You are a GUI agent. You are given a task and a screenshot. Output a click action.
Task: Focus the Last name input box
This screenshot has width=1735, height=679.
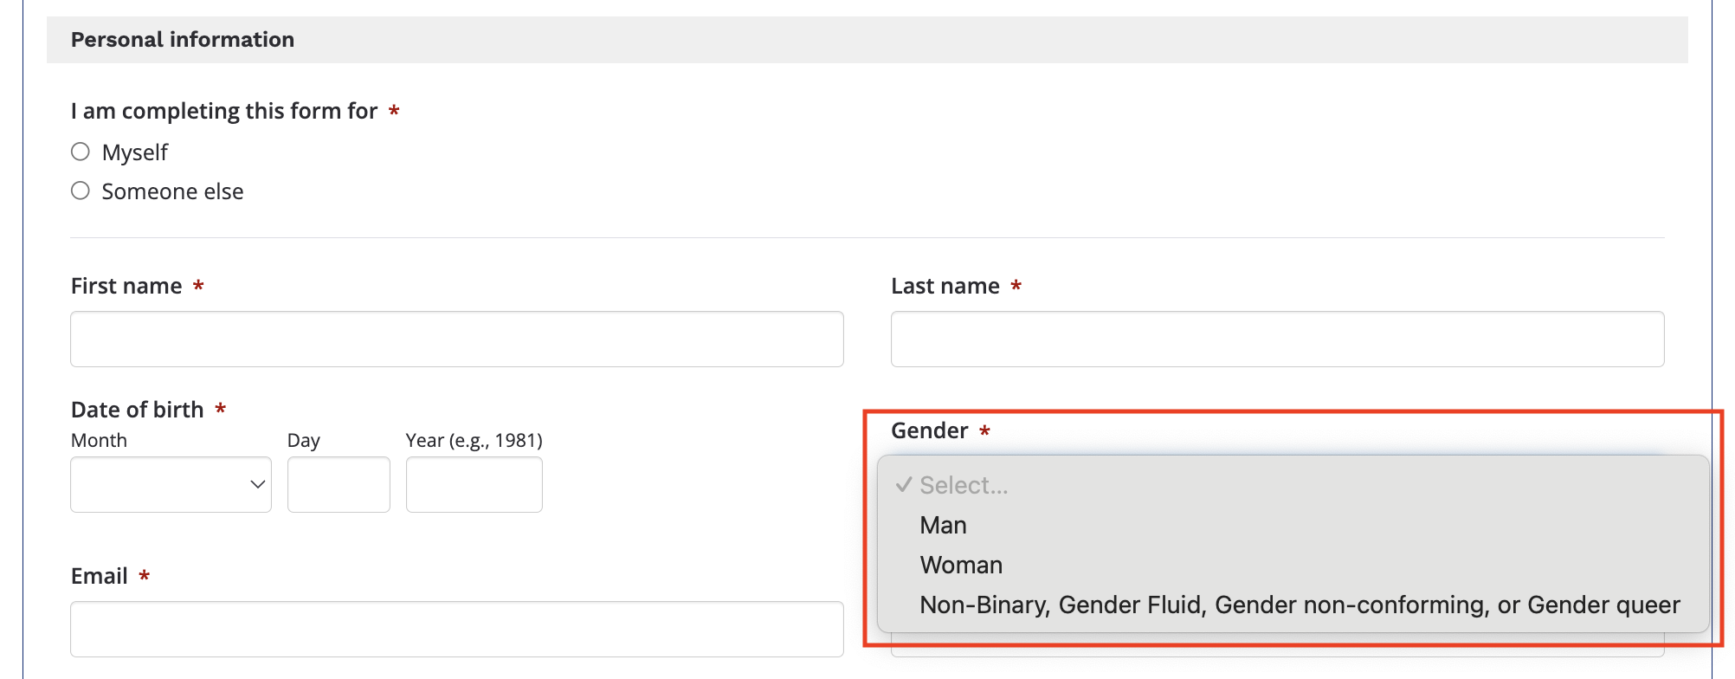point(1277,339)
